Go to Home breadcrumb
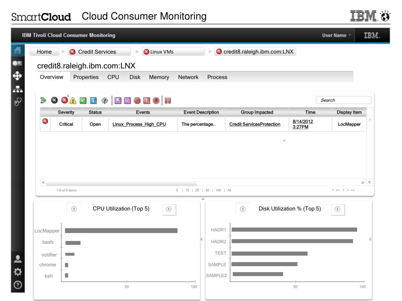402x301 pixels. point(44,52)
